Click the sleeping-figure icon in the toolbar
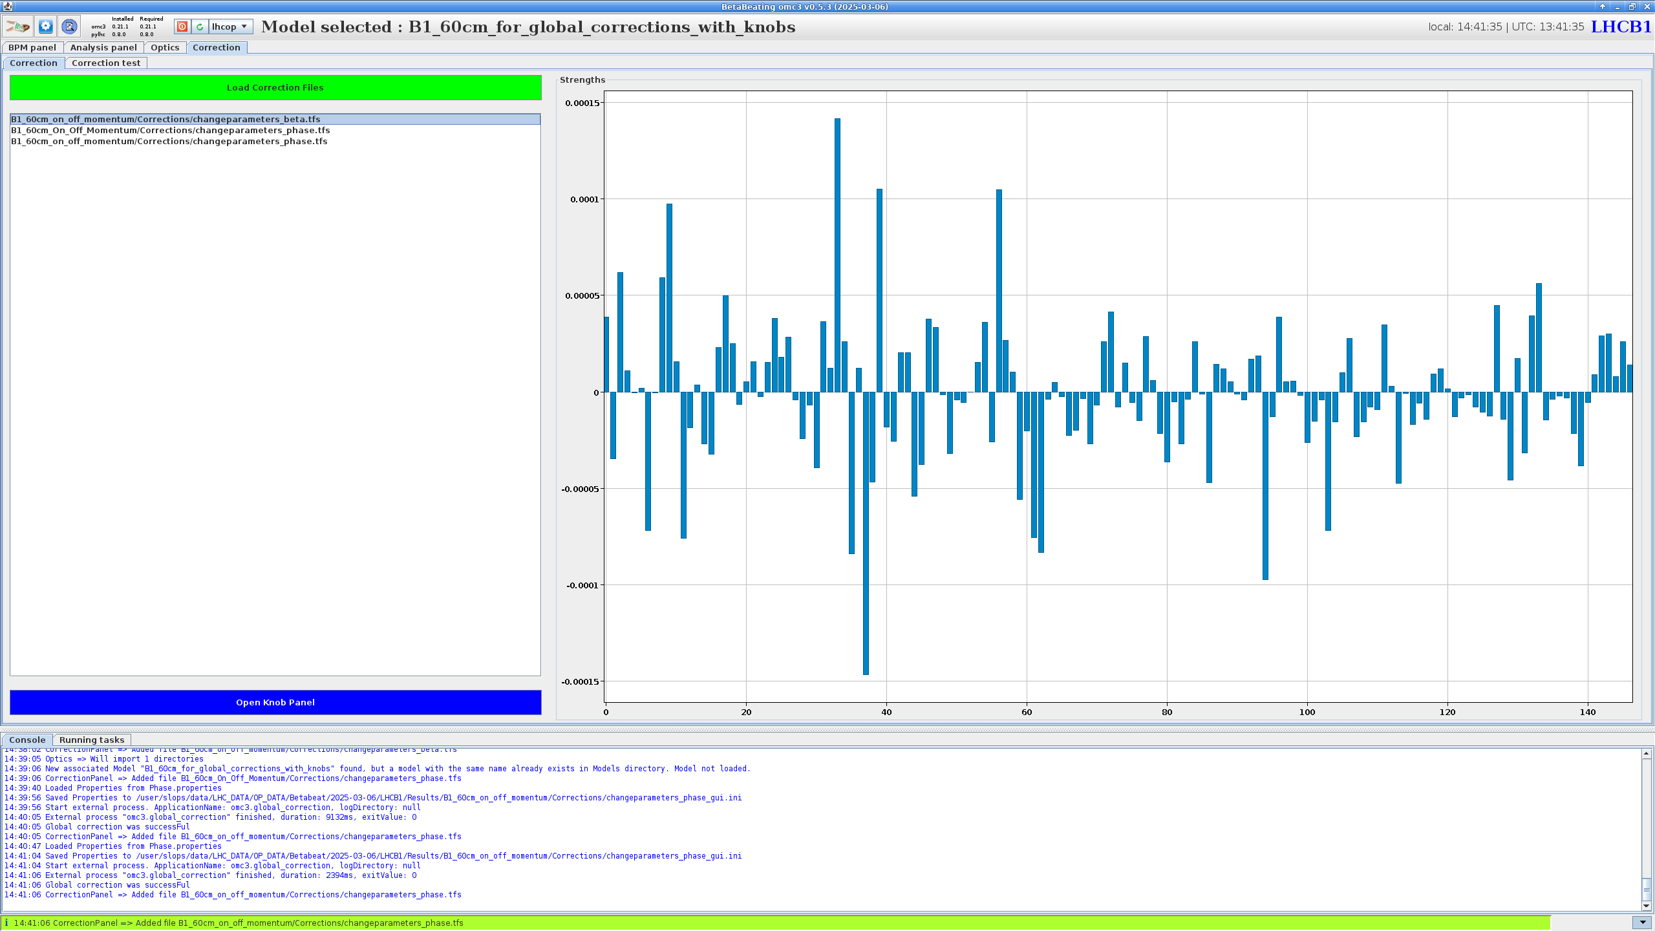The width and height of the screenshot is (1655, 931). 17,27
